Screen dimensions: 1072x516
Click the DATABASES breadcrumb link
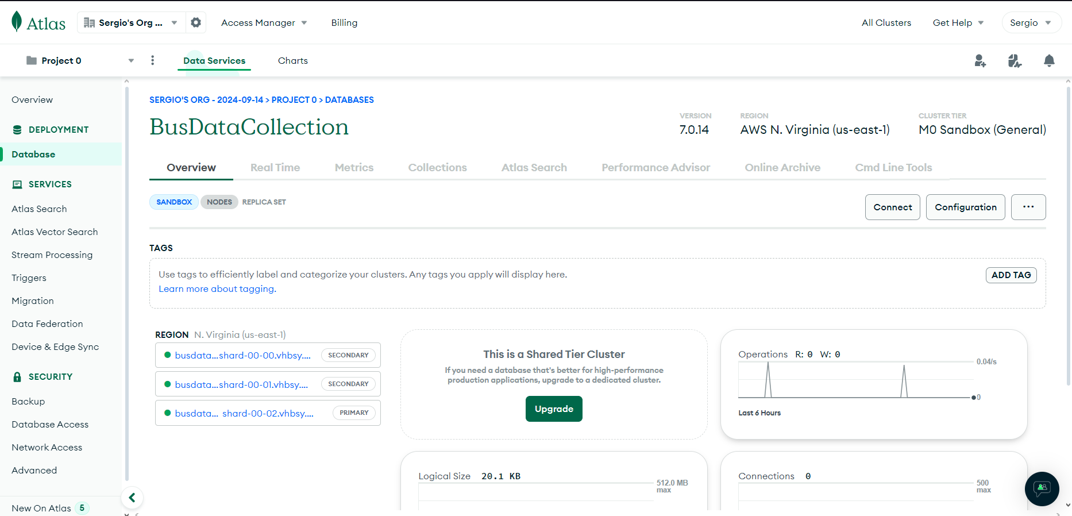pos(349,99)
